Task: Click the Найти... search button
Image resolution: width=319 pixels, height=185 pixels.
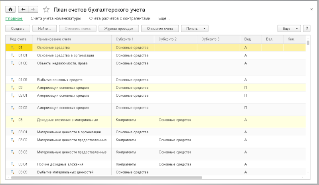Action: coord(44,29)
